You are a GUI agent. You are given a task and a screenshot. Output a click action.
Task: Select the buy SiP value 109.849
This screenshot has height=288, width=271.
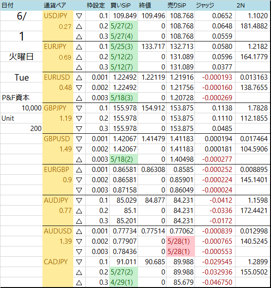[124, 16]
